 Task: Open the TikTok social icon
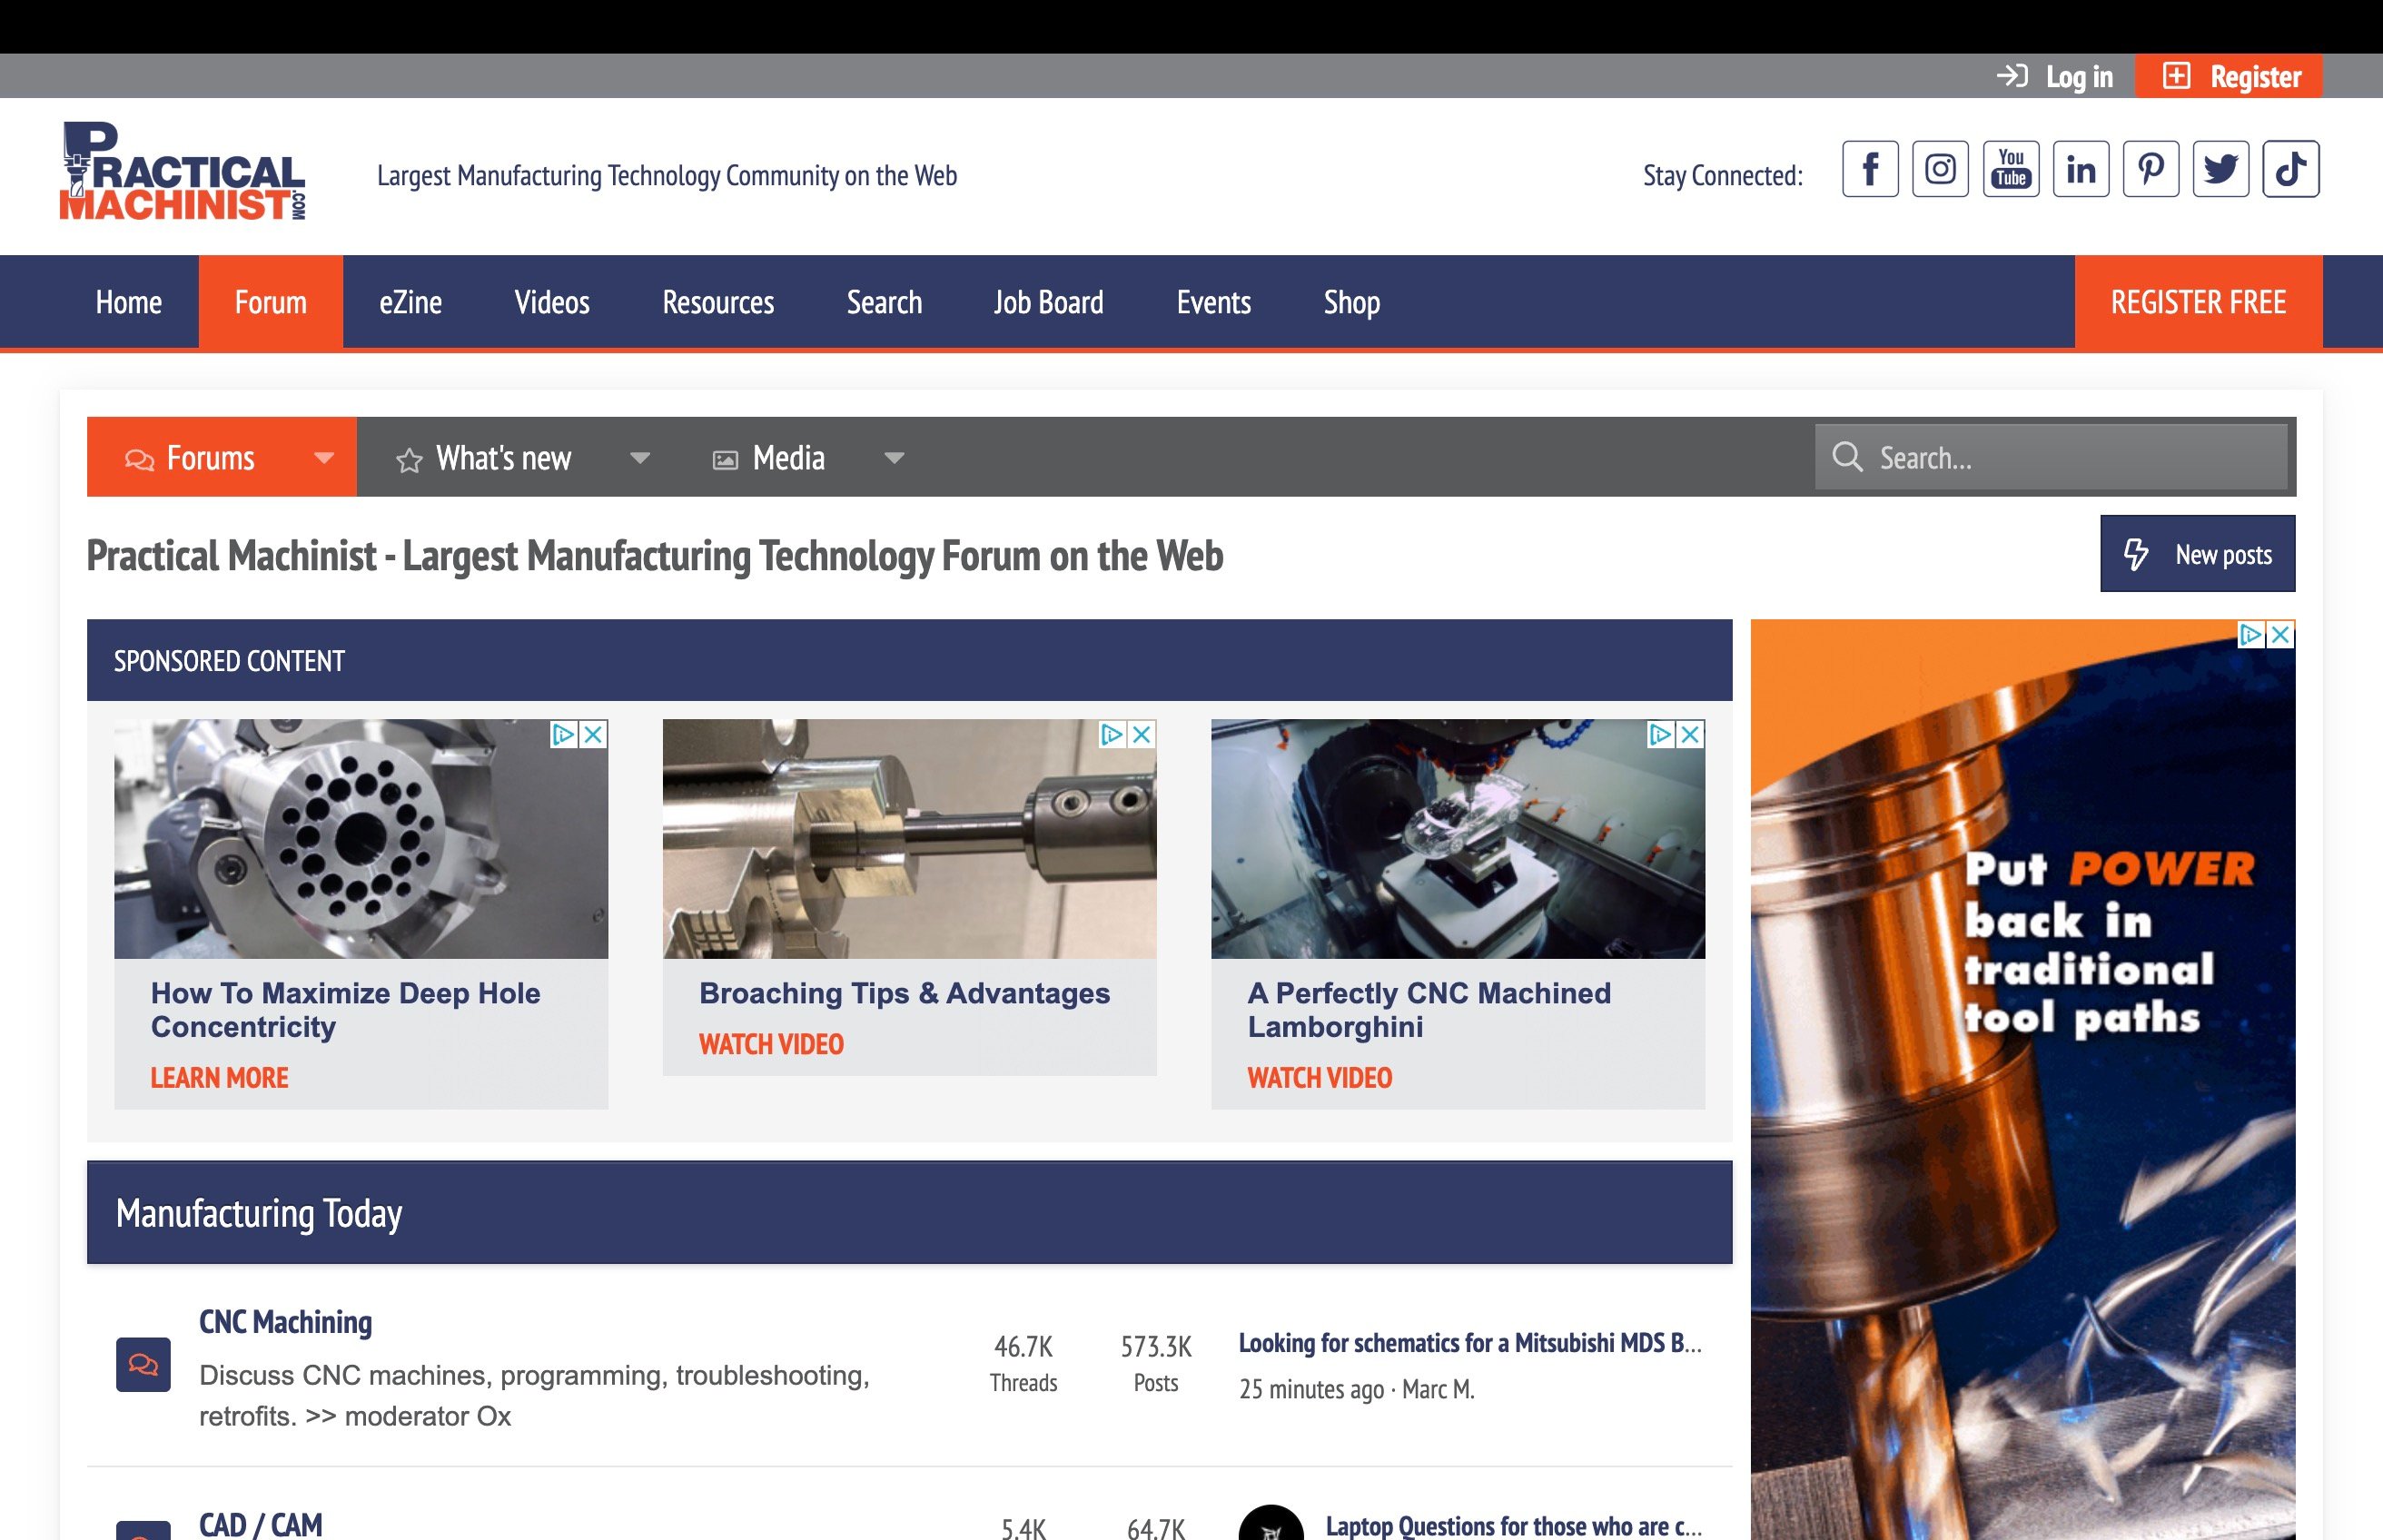pyautogui.click(x=2291, y=169)
